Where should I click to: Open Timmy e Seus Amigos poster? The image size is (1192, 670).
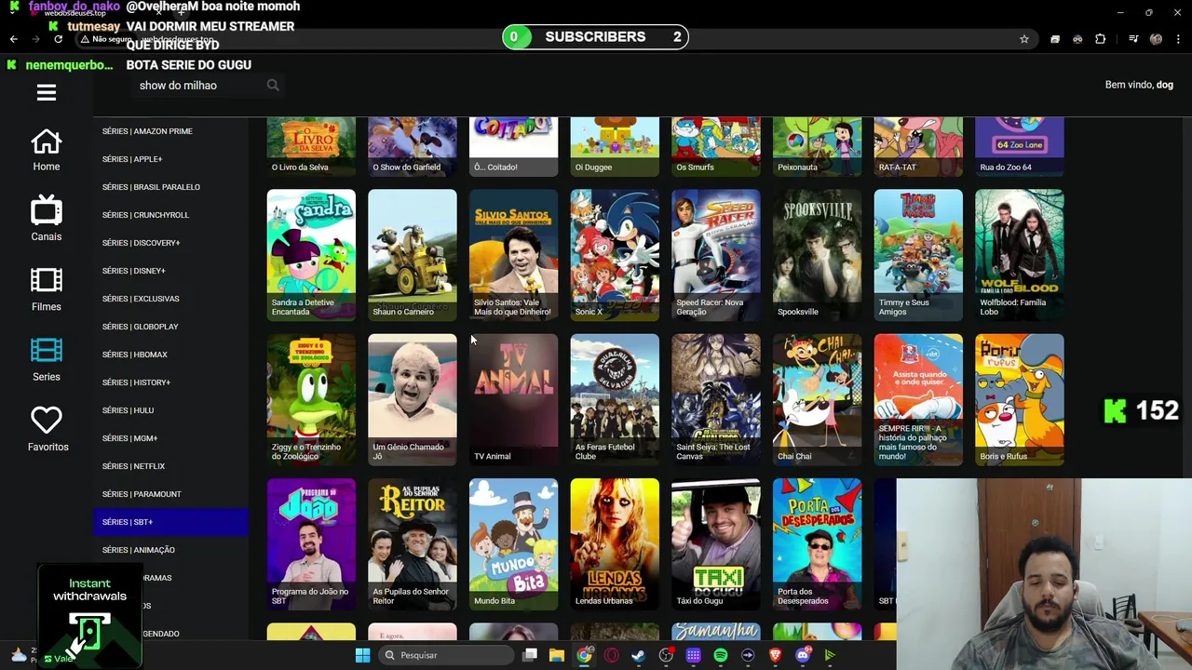pos(918,255)
